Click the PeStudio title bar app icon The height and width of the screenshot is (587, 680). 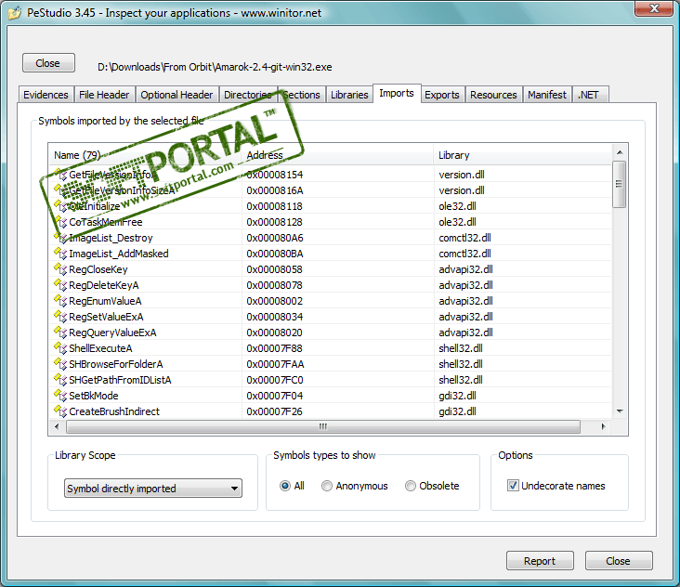pyautogui.click(x=14, y=13)
